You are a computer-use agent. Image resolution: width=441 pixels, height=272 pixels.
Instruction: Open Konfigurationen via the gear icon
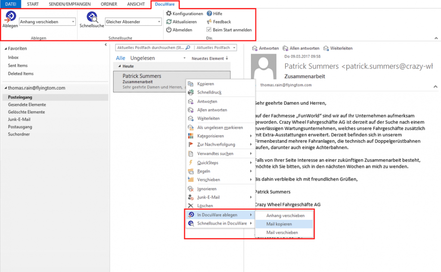tap(169, 13)
